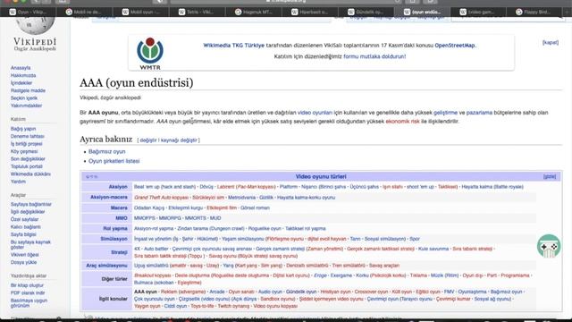Click the Safari address bar
The height and width of the screenshot is (322, 572).
pyautogui.click(x=286, y=2)
